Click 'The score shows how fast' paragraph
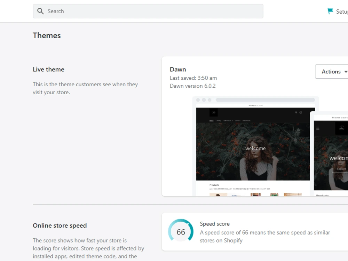348x261 pixels. coord(88,248)
